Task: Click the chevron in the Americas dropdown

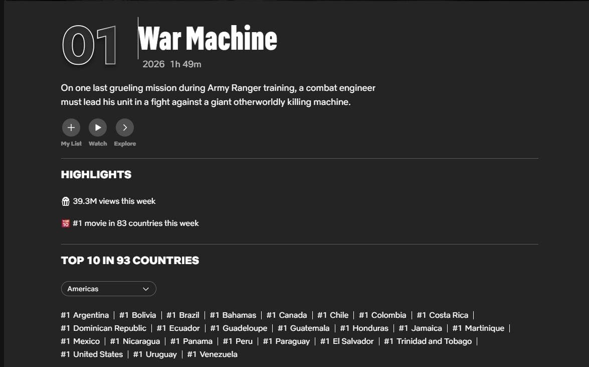Action: pos(146,289)
